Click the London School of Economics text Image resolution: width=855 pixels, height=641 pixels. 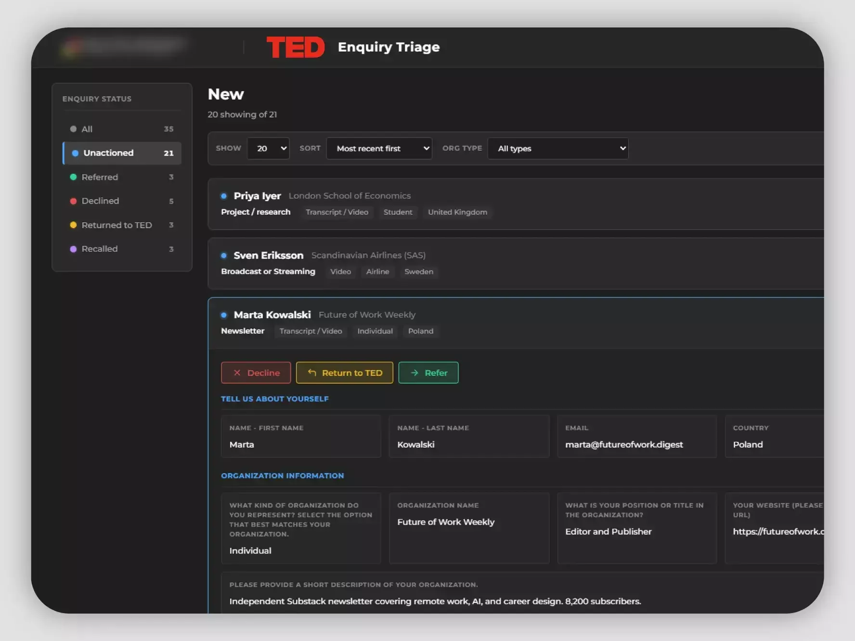point(350,196)
